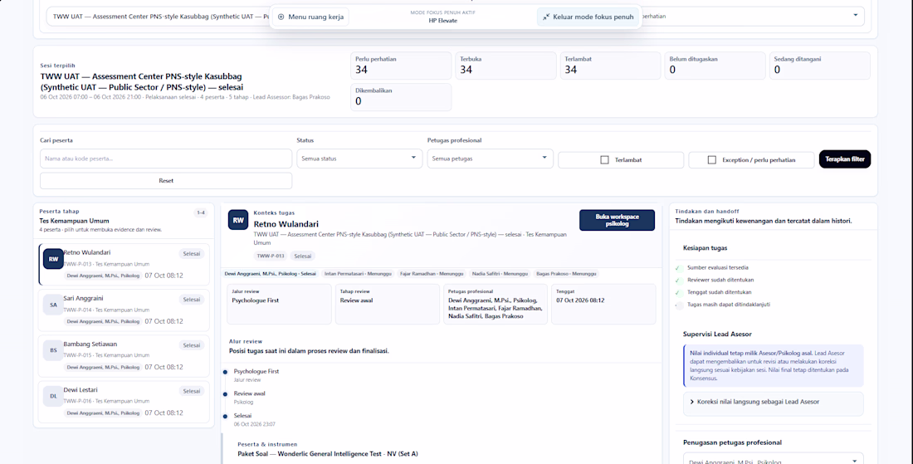Screen dimensions: 913x464
Task: Select the BS avatar for Bambang Setiawan
Action: click(x=53, y=350)
